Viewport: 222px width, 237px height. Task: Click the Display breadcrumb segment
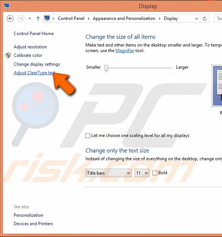point(171,18)
